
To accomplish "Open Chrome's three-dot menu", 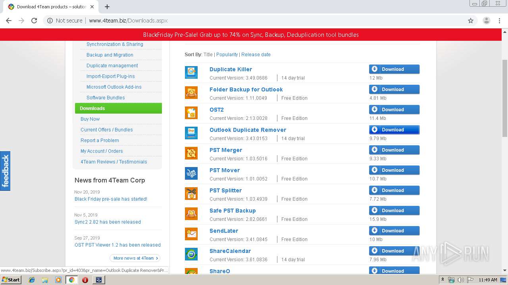I will [499, 21].
